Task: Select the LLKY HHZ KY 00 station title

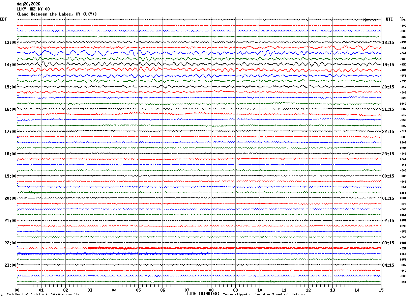Action: click(33, 9)
